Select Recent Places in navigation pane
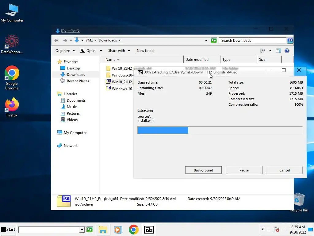This screenshot has height=236, width=314. point(75,81)
